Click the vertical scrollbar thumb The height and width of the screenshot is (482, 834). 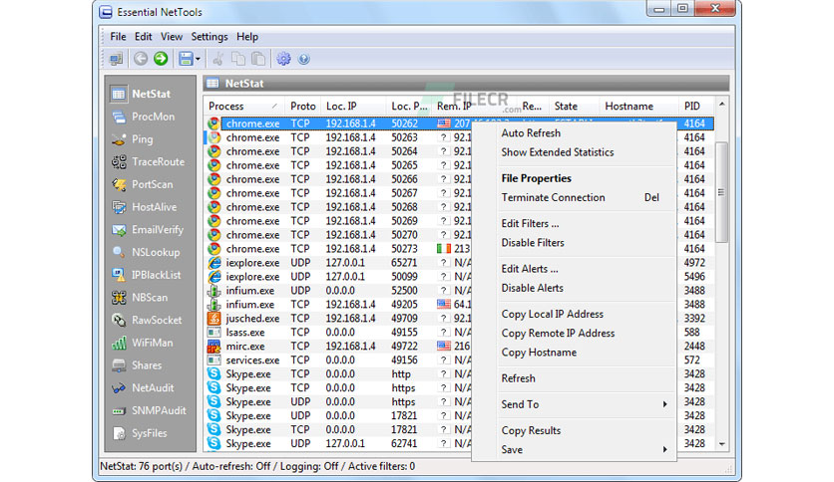(x=722, y=192)
